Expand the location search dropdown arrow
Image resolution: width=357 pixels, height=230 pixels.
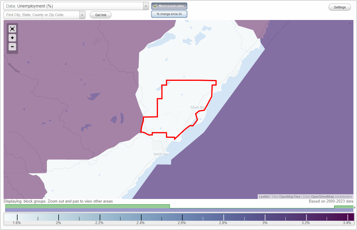click(82, 15)
